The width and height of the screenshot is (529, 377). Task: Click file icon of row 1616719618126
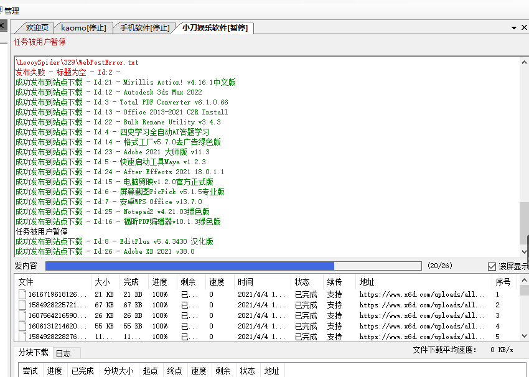point(22,294)
